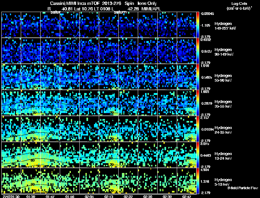Select the 02:22 time axis label
This screenshot has height=198, width=260.
[128, 196]
